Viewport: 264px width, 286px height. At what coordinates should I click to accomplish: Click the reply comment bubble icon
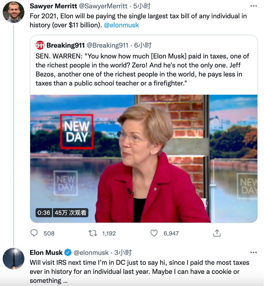(34, 233)
